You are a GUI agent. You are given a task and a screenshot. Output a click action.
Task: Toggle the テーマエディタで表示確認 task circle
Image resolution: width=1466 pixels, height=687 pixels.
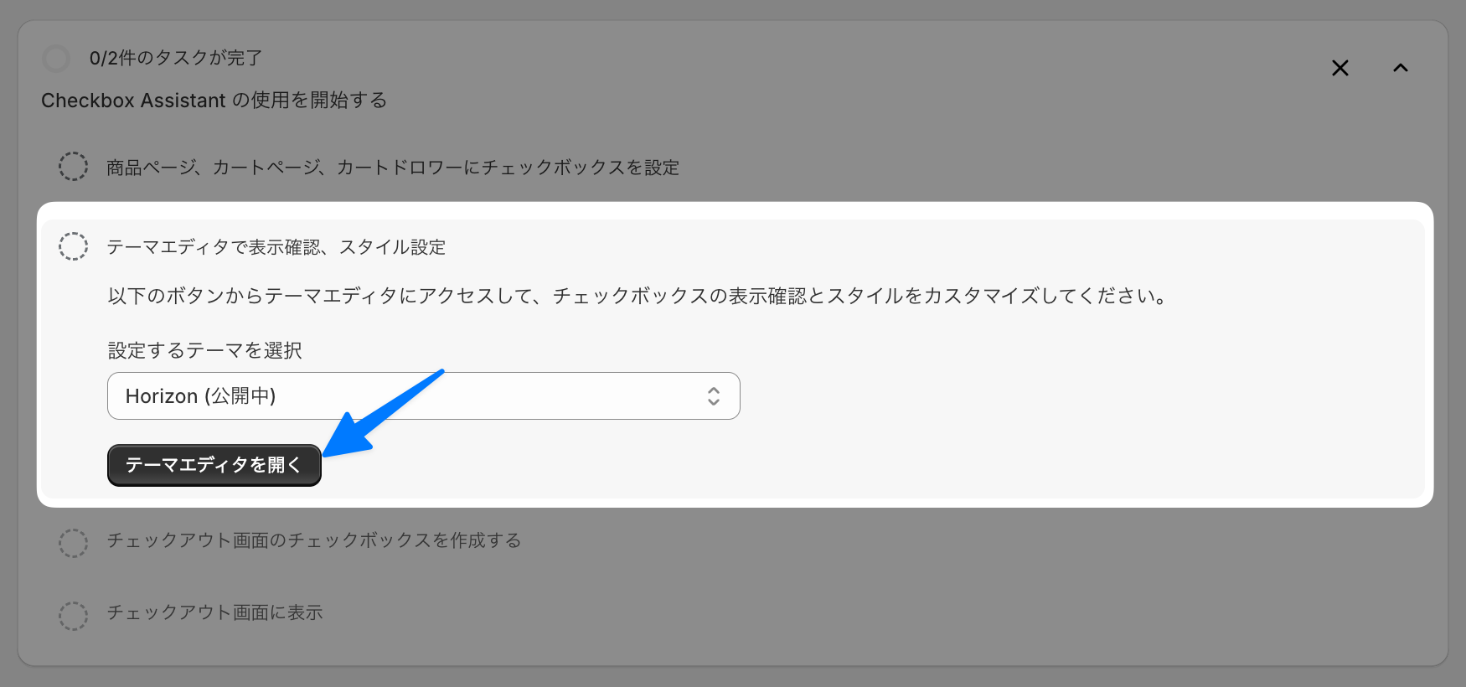pos(73,247)
